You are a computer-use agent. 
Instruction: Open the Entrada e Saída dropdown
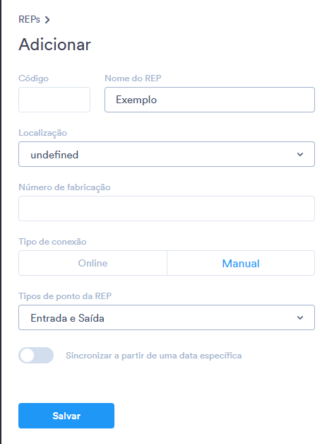[x=167, y=317]
